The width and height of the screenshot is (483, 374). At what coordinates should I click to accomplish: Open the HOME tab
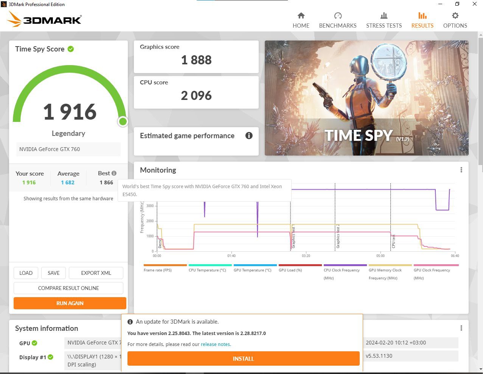[301, 20]
